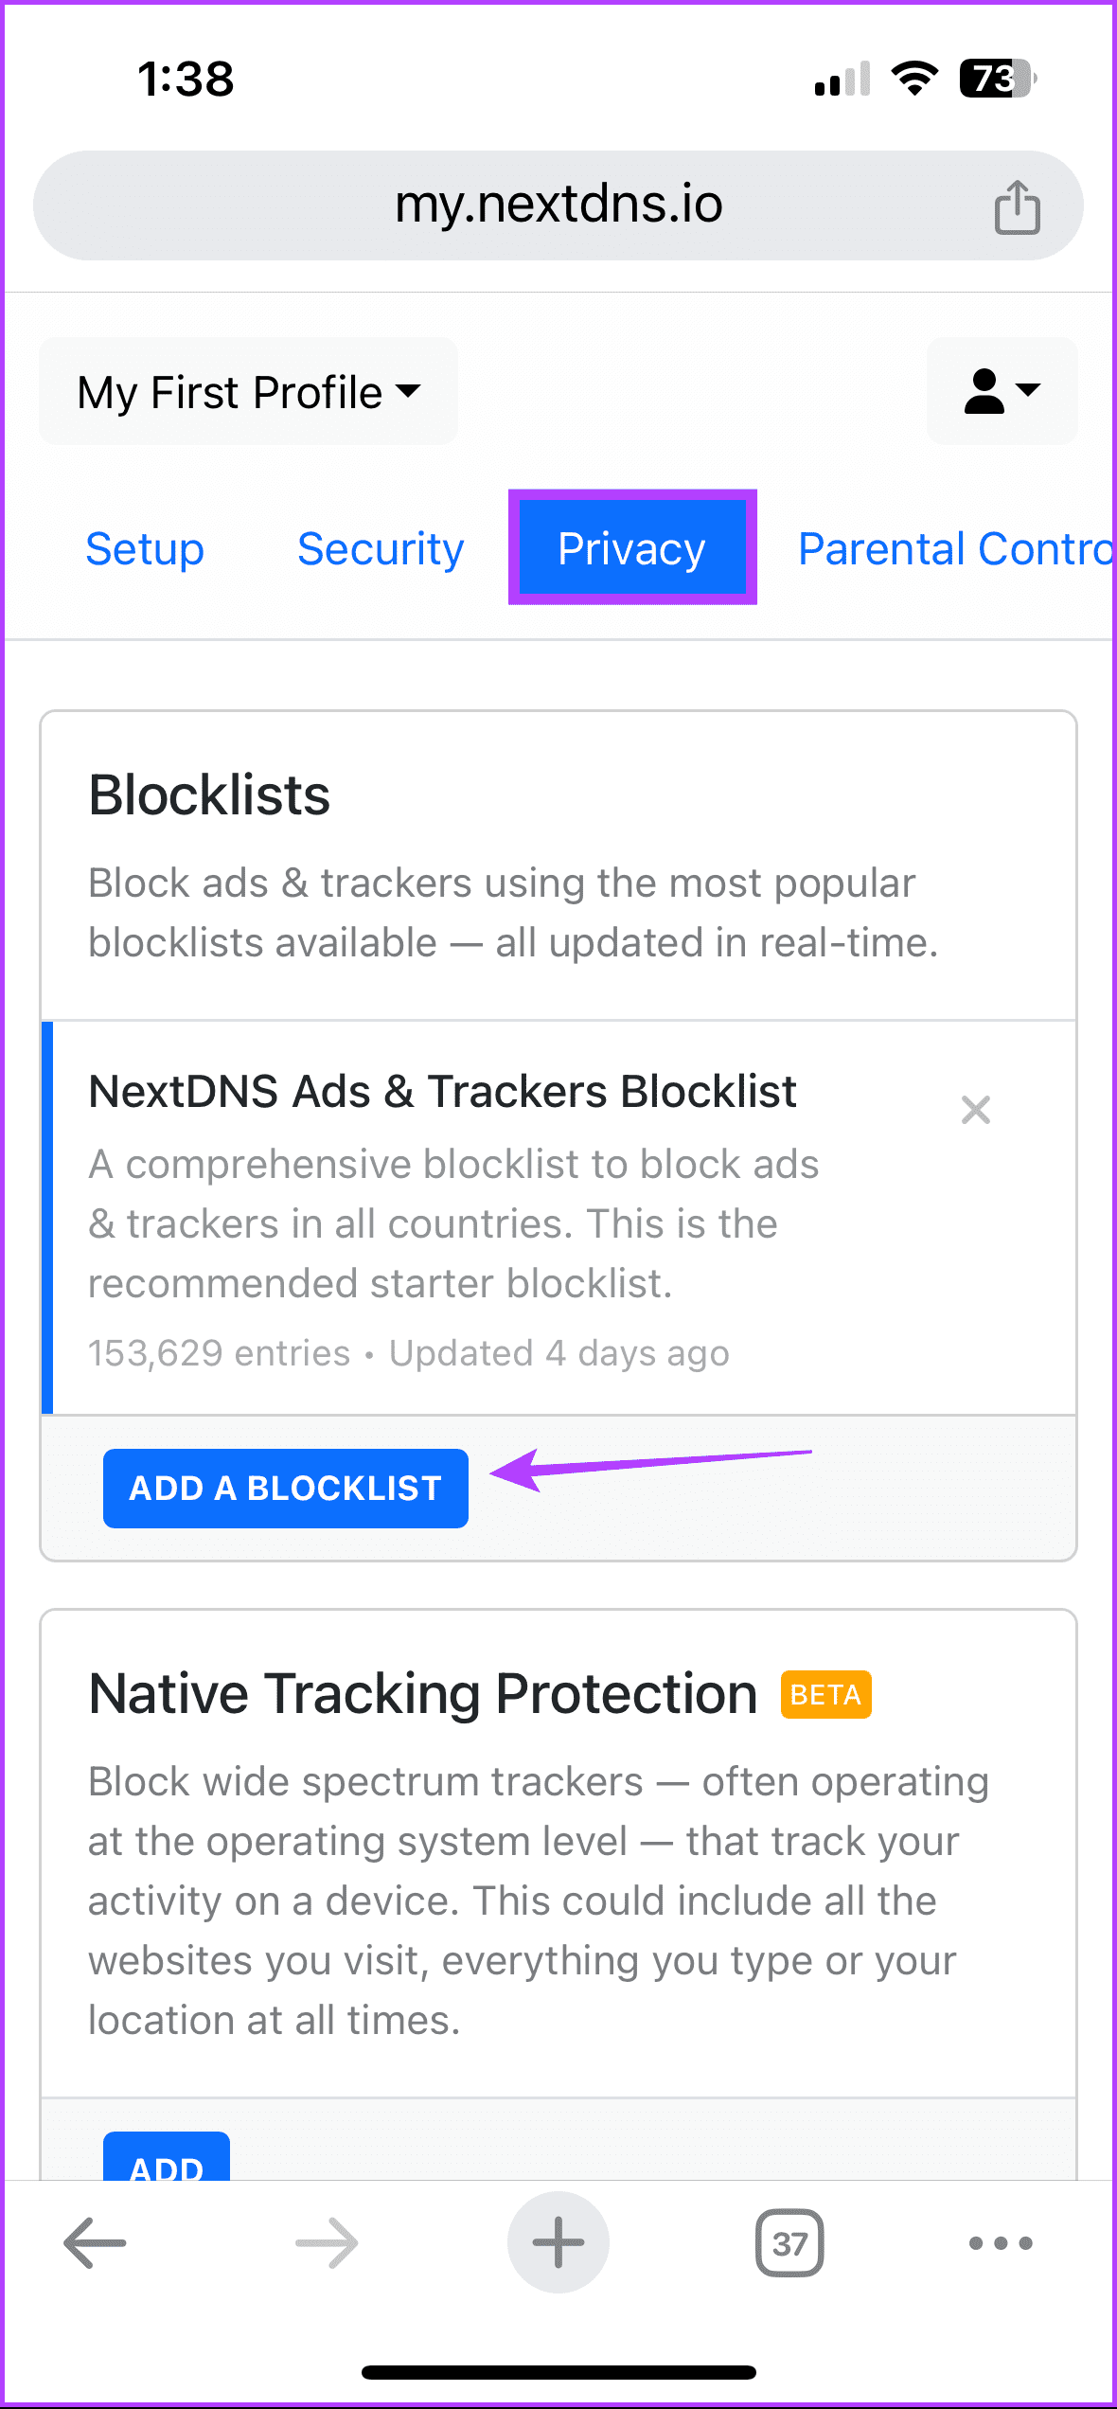Expand the My First Profile dropdown
The width and height of the screenshot is (1117, 2409).
click(x=248, y=391)
